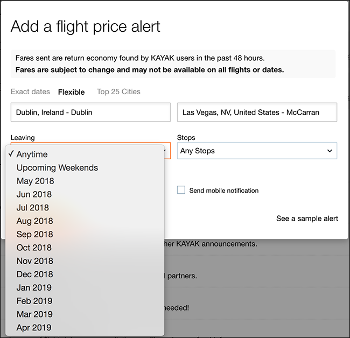The height and width of the screenshot is (338, 350).
Task: Select May 2018 departure month
Action: click(34, 181)
